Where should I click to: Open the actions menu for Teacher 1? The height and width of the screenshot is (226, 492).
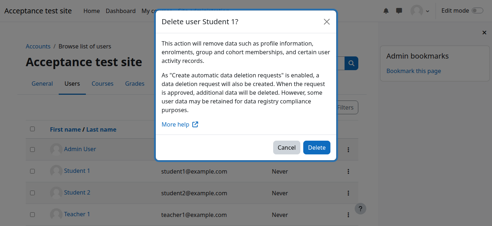tap(348, 215)
